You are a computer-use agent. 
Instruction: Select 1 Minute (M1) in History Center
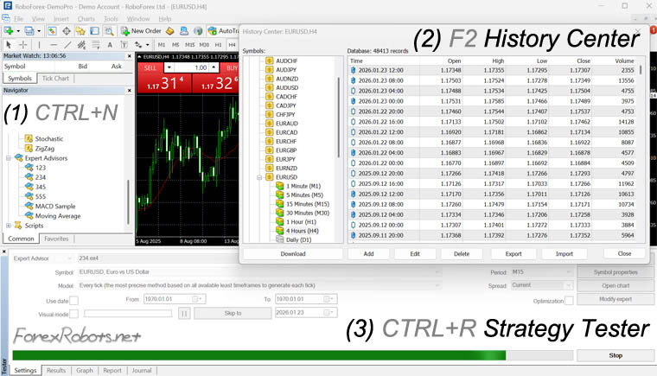point(303,186)
